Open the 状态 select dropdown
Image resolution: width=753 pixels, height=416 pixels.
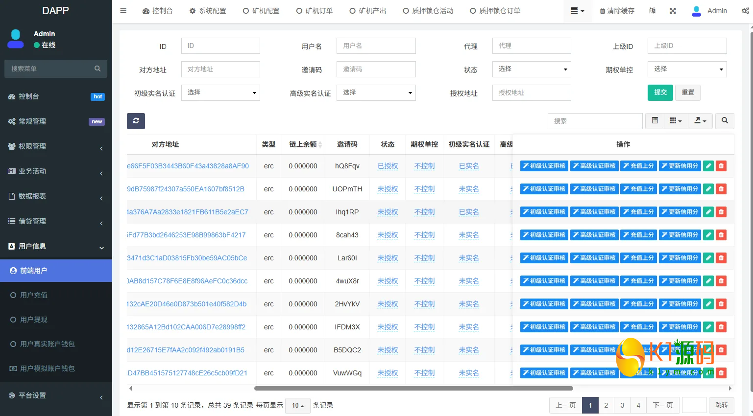[532, 69]
